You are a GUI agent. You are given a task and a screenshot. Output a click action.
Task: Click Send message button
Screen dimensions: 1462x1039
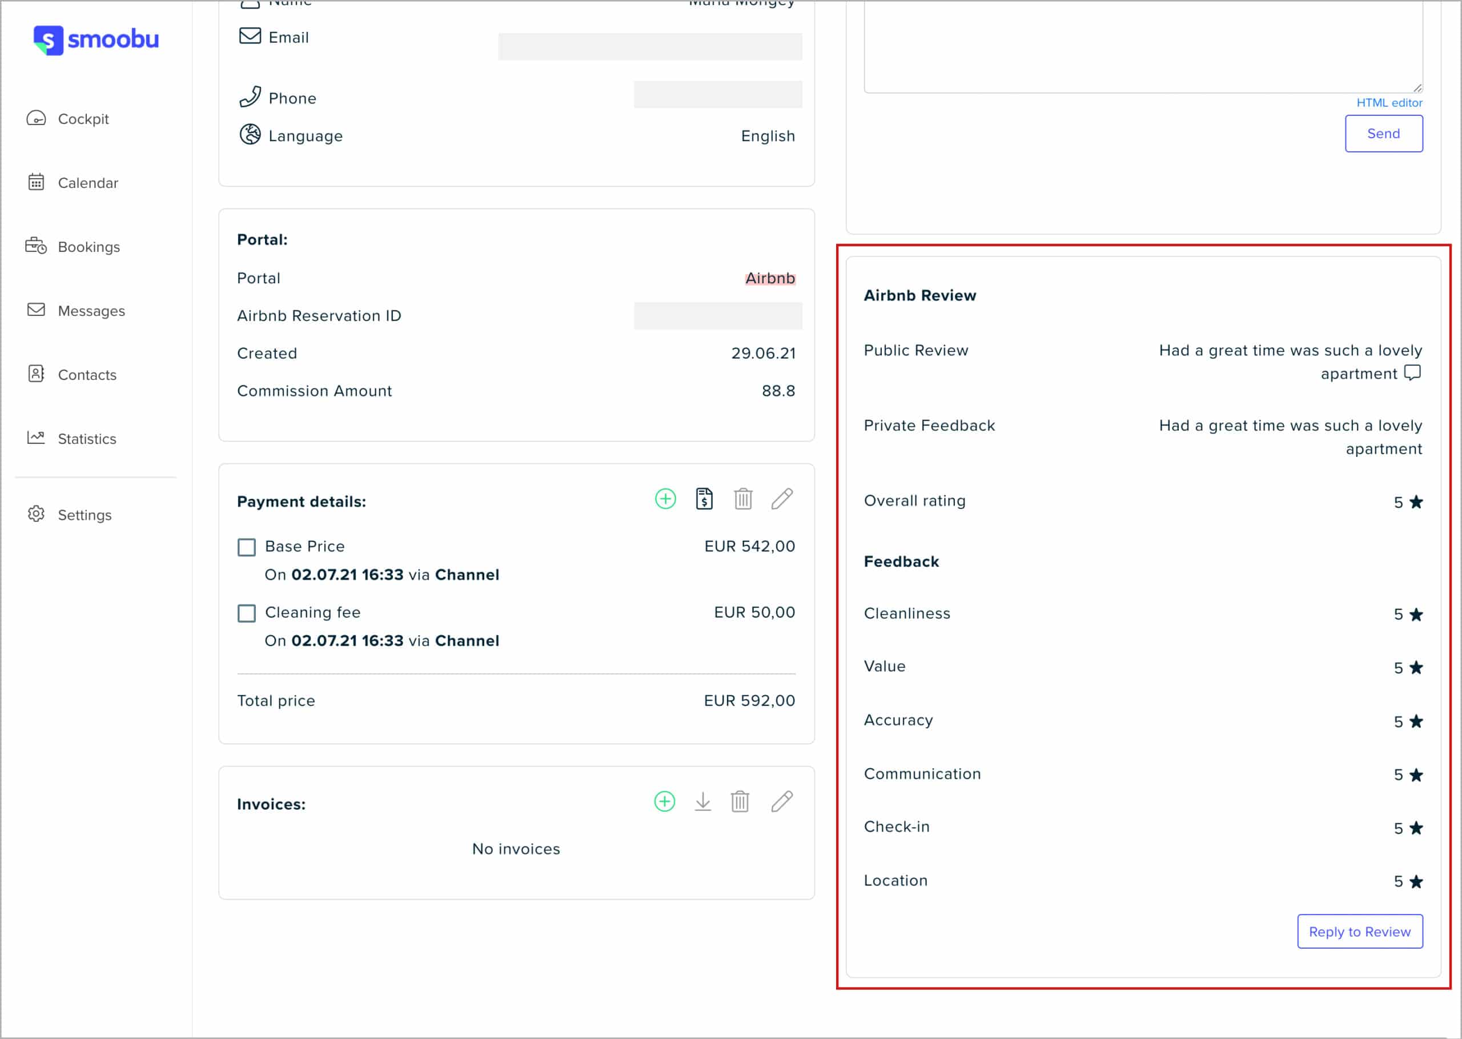[x=1384, y=133]
